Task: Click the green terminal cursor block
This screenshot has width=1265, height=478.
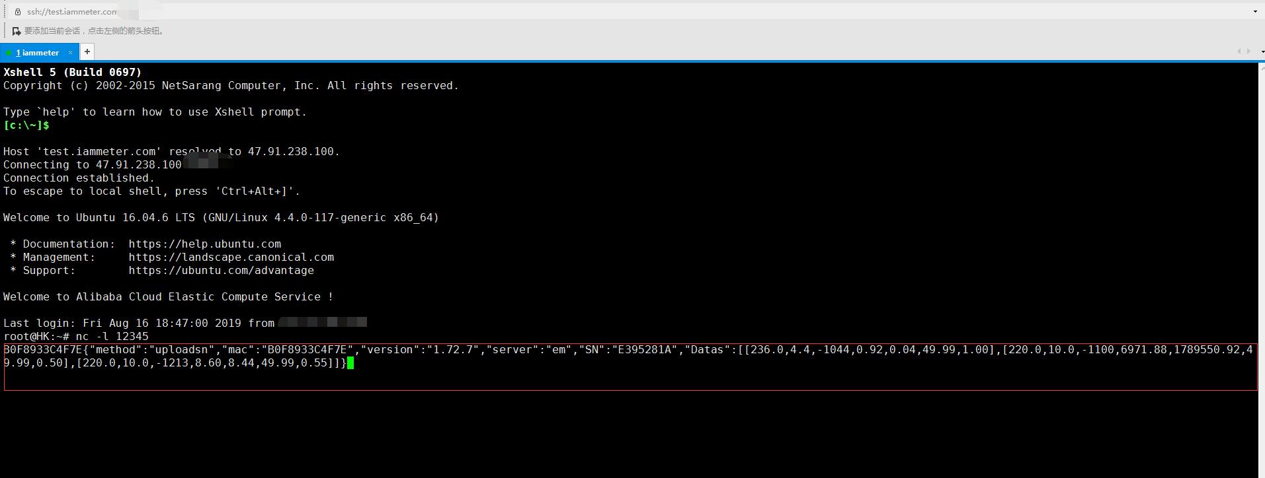Action: [350, 363]
